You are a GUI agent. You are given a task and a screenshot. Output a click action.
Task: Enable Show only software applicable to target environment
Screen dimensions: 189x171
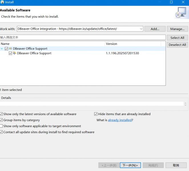coord(1,126)
